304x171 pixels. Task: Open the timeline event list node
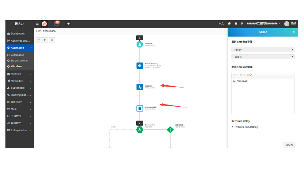pyautogui.click(x=140, y=108)
